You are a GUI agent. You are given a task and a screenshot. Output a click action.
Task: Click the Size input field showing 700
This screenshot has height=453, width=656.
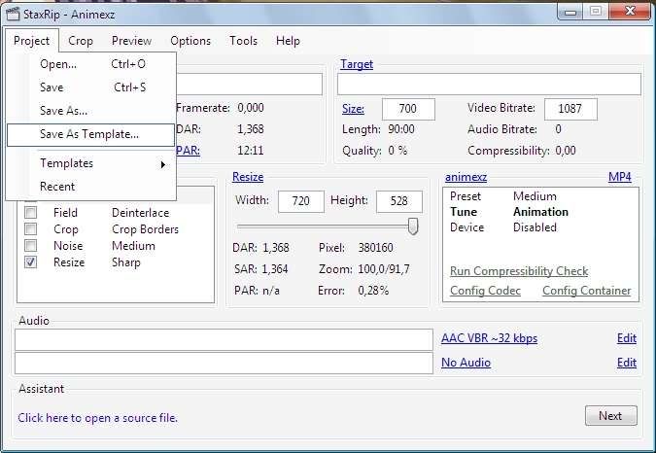click(x=408, y=109)
